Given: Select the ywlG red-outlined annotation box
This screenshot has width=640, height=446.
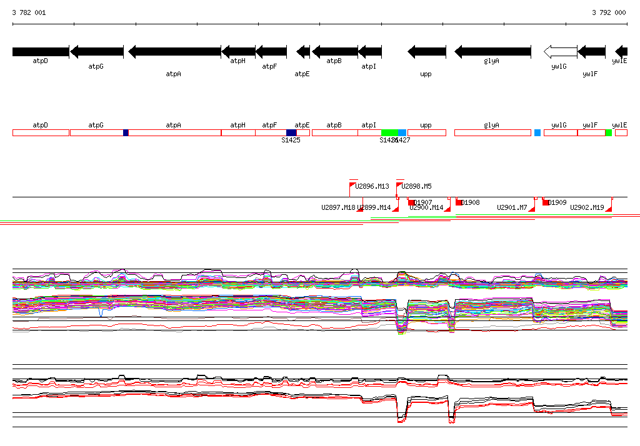Looking at the screenshot, I should [561, 132].
